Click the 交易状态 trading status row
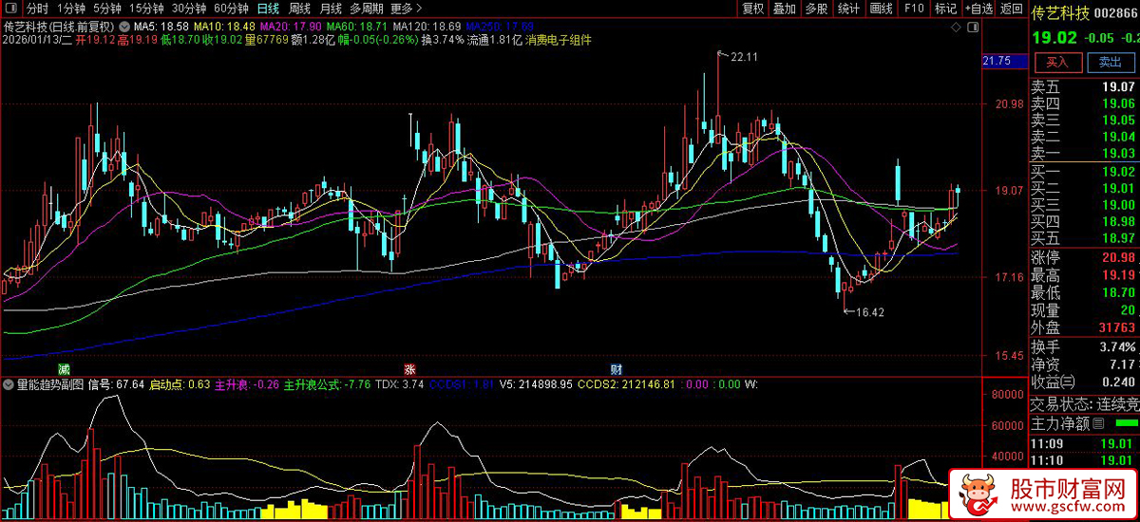 (1085, 402)
